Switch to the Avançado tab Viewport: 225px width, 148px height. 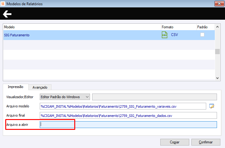click(40, 87)
